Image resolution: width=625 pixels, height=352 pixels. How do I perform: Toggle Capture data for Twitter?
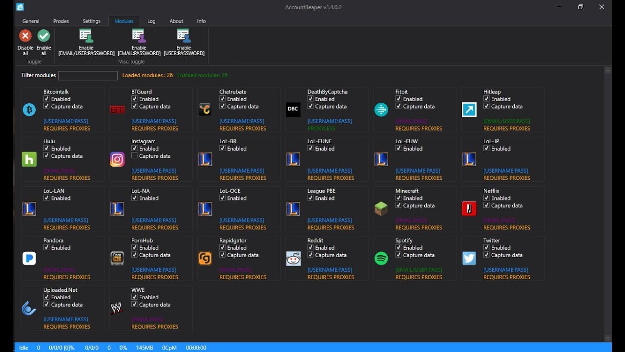[486, 255]
